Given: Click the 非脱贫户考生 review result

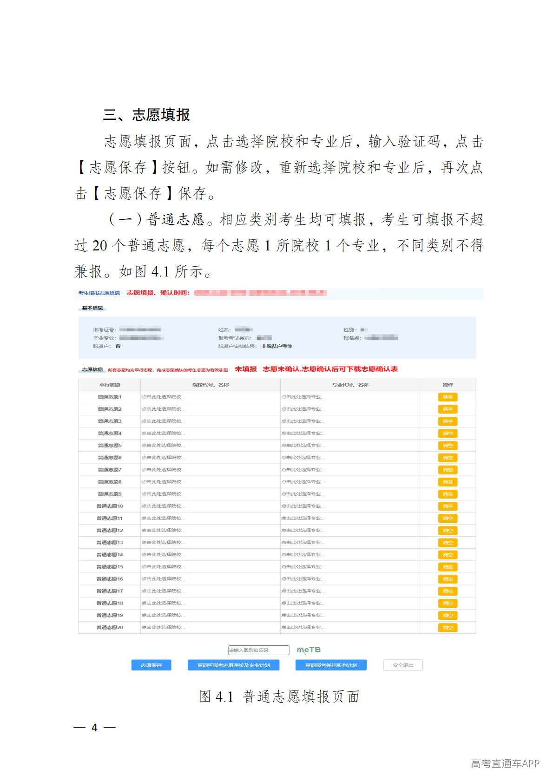Looking at the screenshot, I should 277,346.
